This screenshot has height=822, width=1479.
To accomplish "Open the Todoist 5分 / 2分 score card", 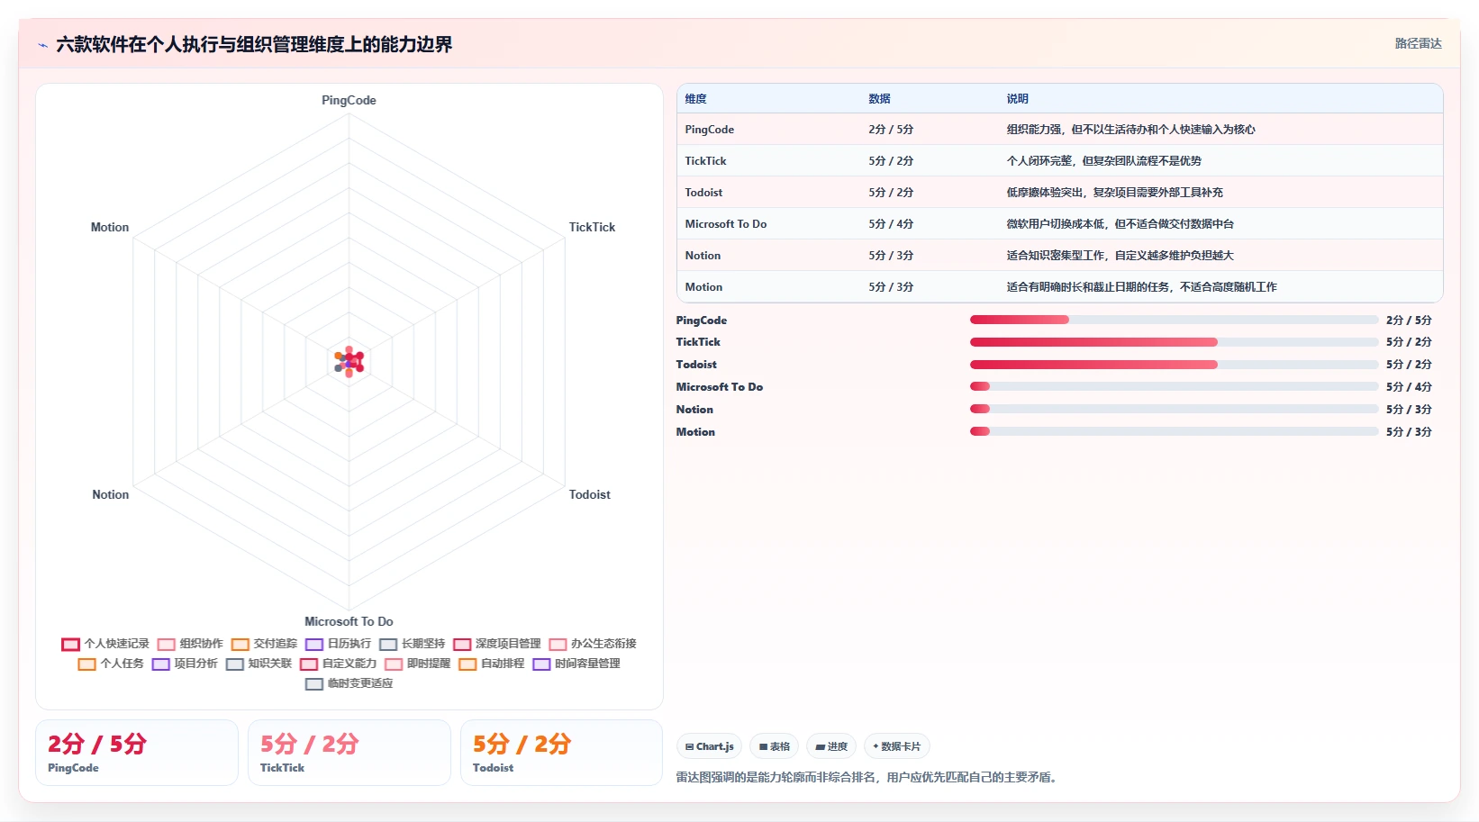I will 562,753.
